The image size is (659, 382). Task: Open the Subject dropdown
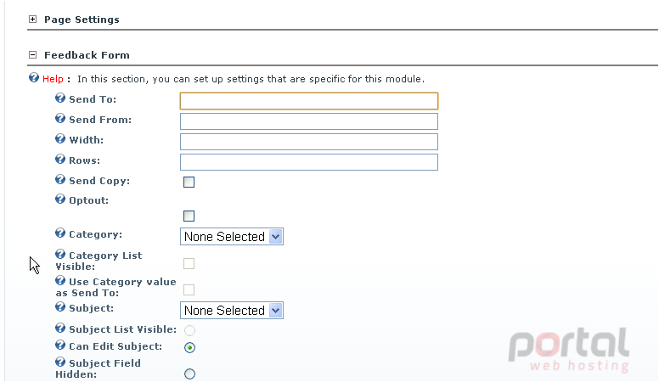(232, 311)
